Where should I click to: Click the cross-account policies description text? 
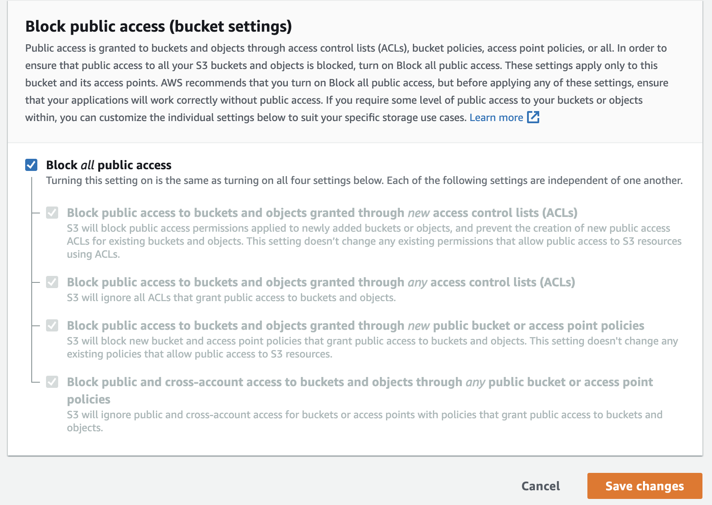point(364,414)
